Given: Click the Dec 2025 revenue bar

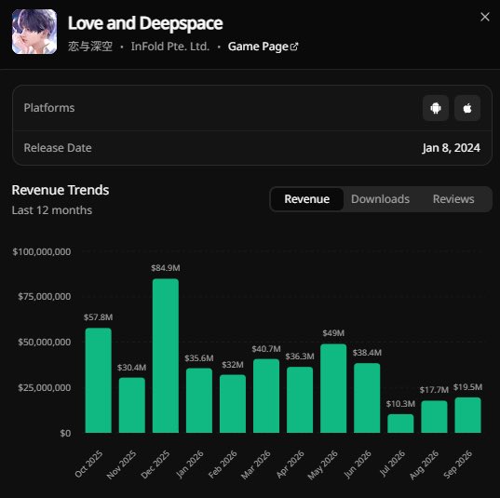Looking at the screenshot, I should (x=166, y=356).
